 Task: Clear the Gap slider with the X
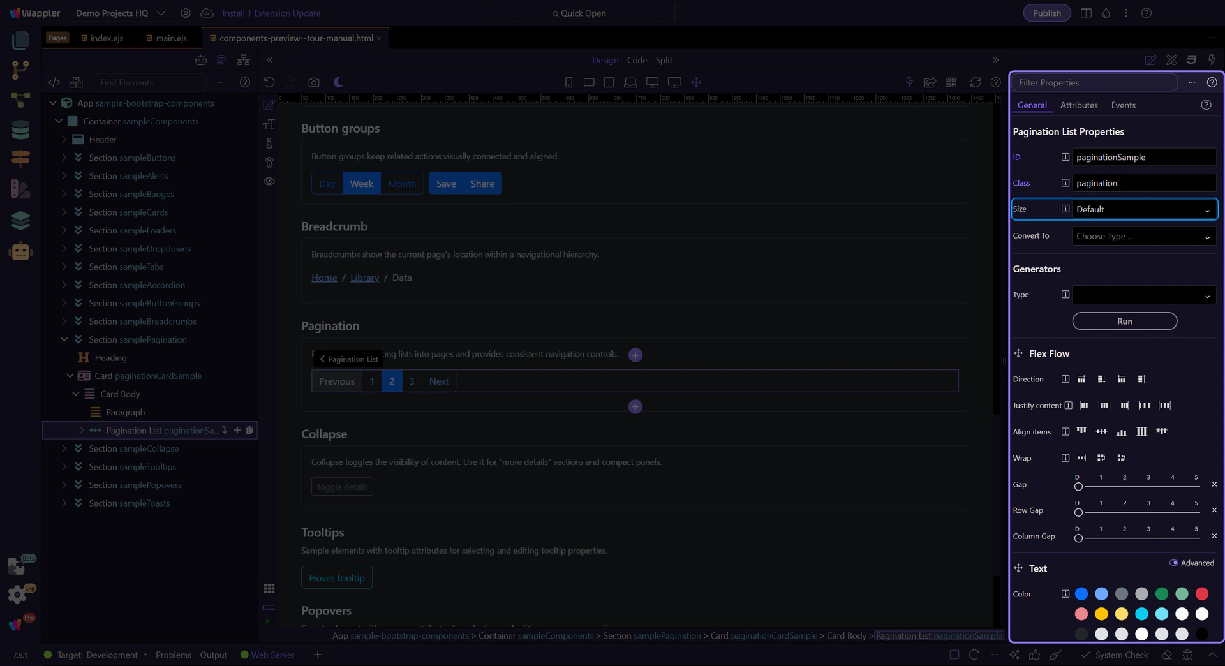coord(1214,484)
